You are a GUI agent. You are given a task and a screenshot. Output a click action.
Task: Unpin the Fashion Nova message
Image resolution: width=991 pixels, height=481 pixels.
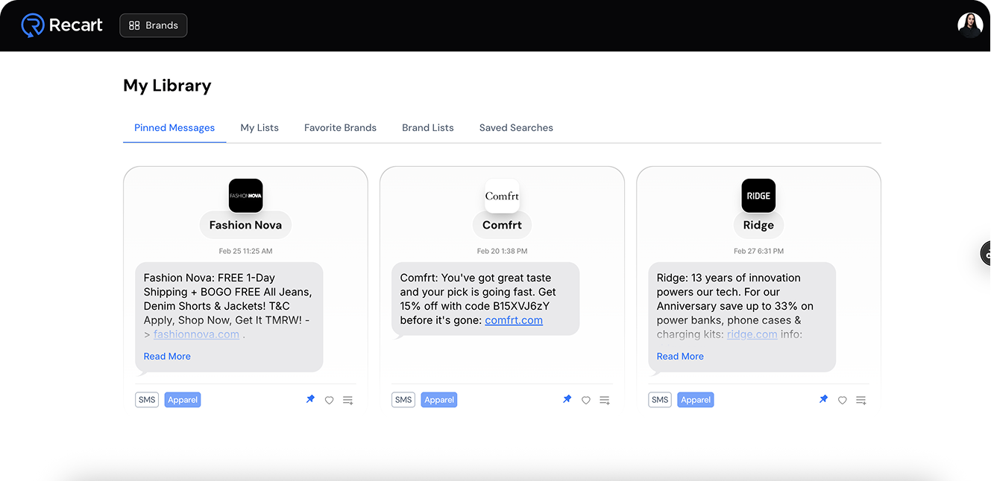pos(310,399)
